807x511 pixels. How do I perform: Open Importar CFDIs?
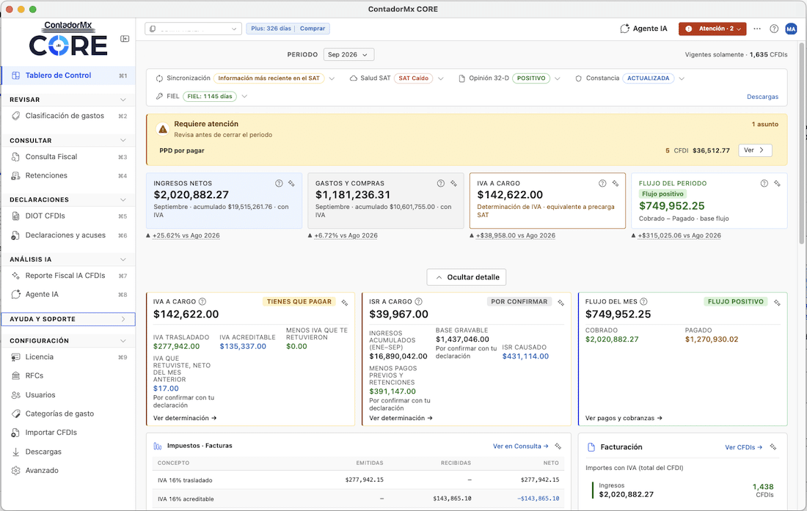tap(68, 433)
